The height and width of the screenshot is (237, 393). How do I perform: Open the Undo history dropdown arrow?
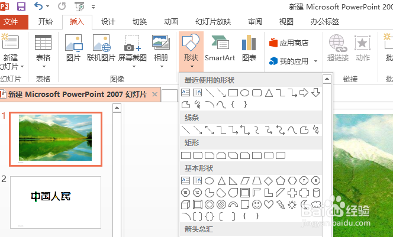coord(47,7)
